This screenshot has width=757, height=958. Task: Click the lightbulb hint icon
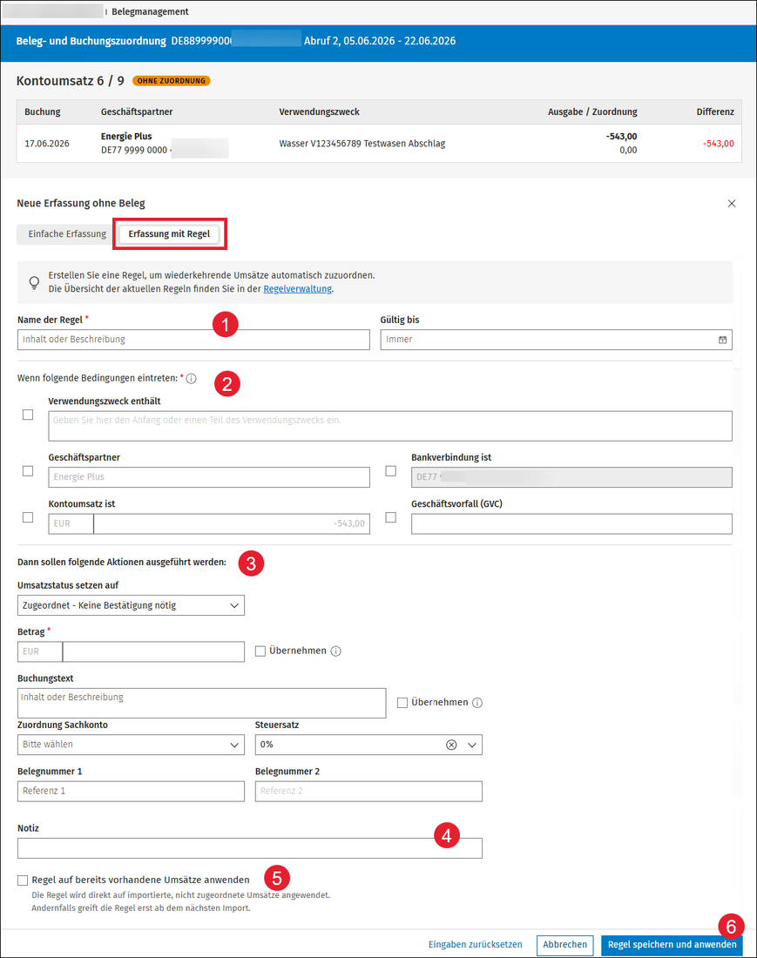pos(34,282)
